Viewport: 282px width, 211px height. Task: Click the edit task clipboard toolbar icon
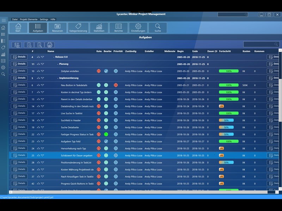[x=39, y=45]
